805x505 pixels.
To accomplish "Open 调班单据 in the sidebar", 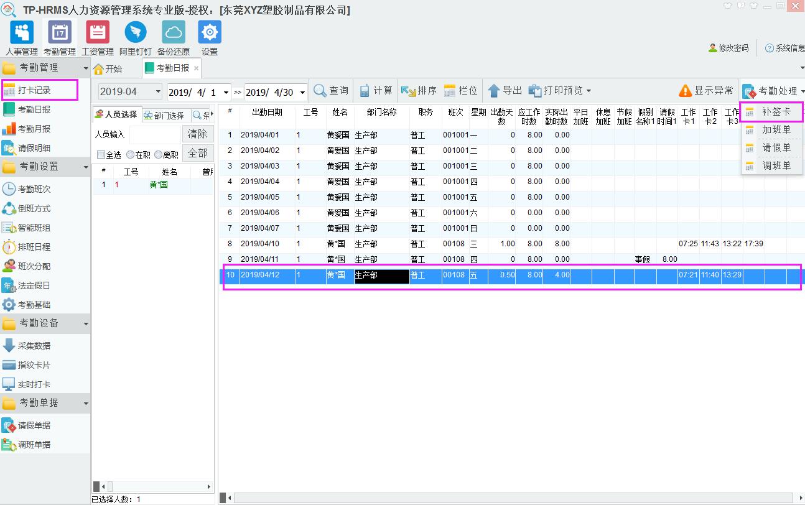I will pyautogui.click(x=34, y=445).
